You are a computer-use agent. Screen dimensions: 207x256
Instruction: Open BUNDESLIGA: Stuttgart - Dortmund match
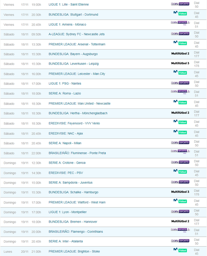(x=73, y=15)
